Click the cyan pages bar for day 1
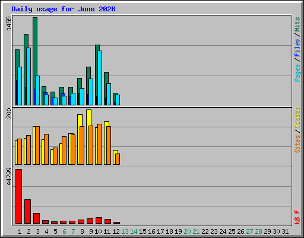Screen dimensions: 304x238 (x=20, y=86)
